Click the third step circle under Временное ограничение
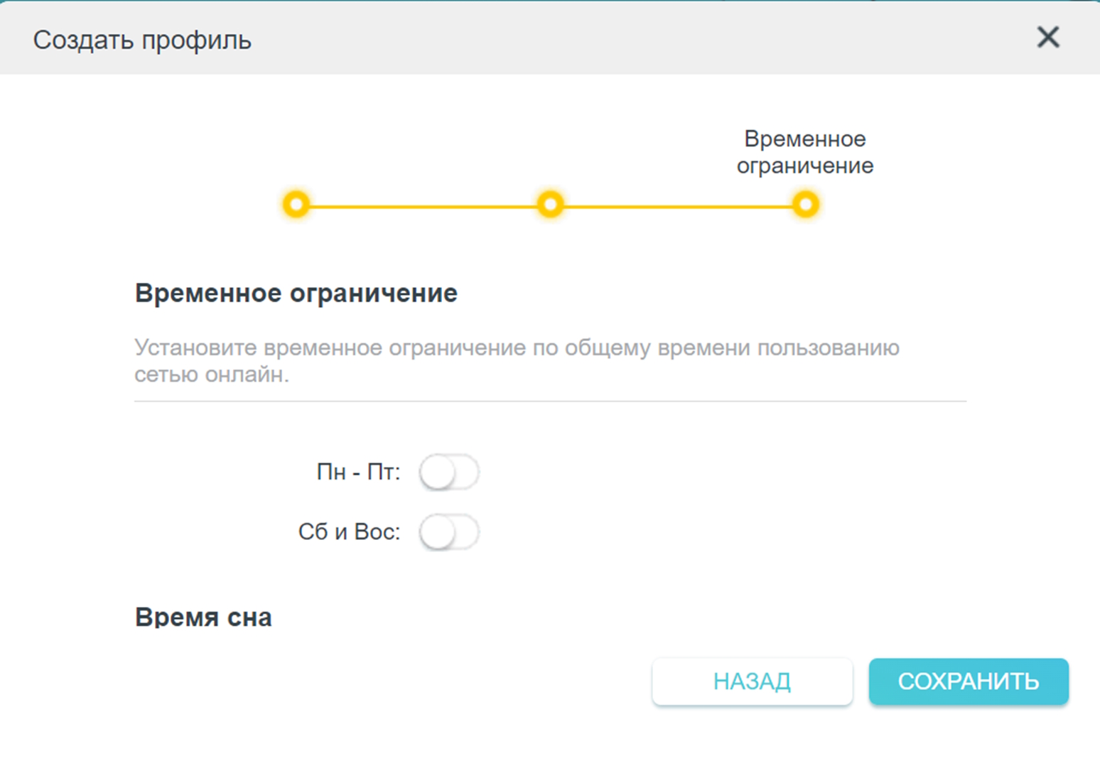The height and width of the screenshot is (766, 1100). pyautogui.click(x=805, y=205)
